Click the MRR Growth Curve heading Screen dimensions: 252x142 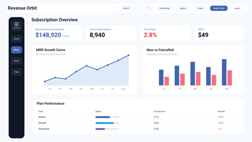[50, 50]
